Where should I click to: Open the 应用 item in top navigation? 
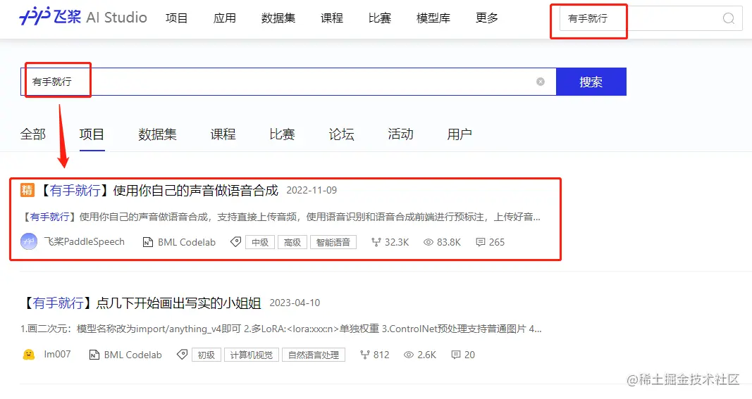point(224,18)
